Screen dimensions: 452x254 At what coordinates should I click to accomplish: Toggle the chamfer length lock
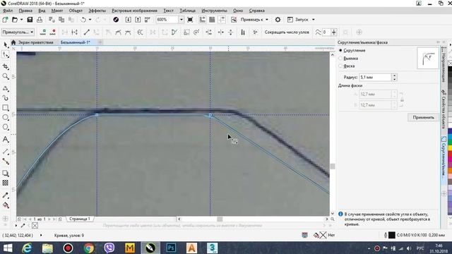[x=402, y=99]
